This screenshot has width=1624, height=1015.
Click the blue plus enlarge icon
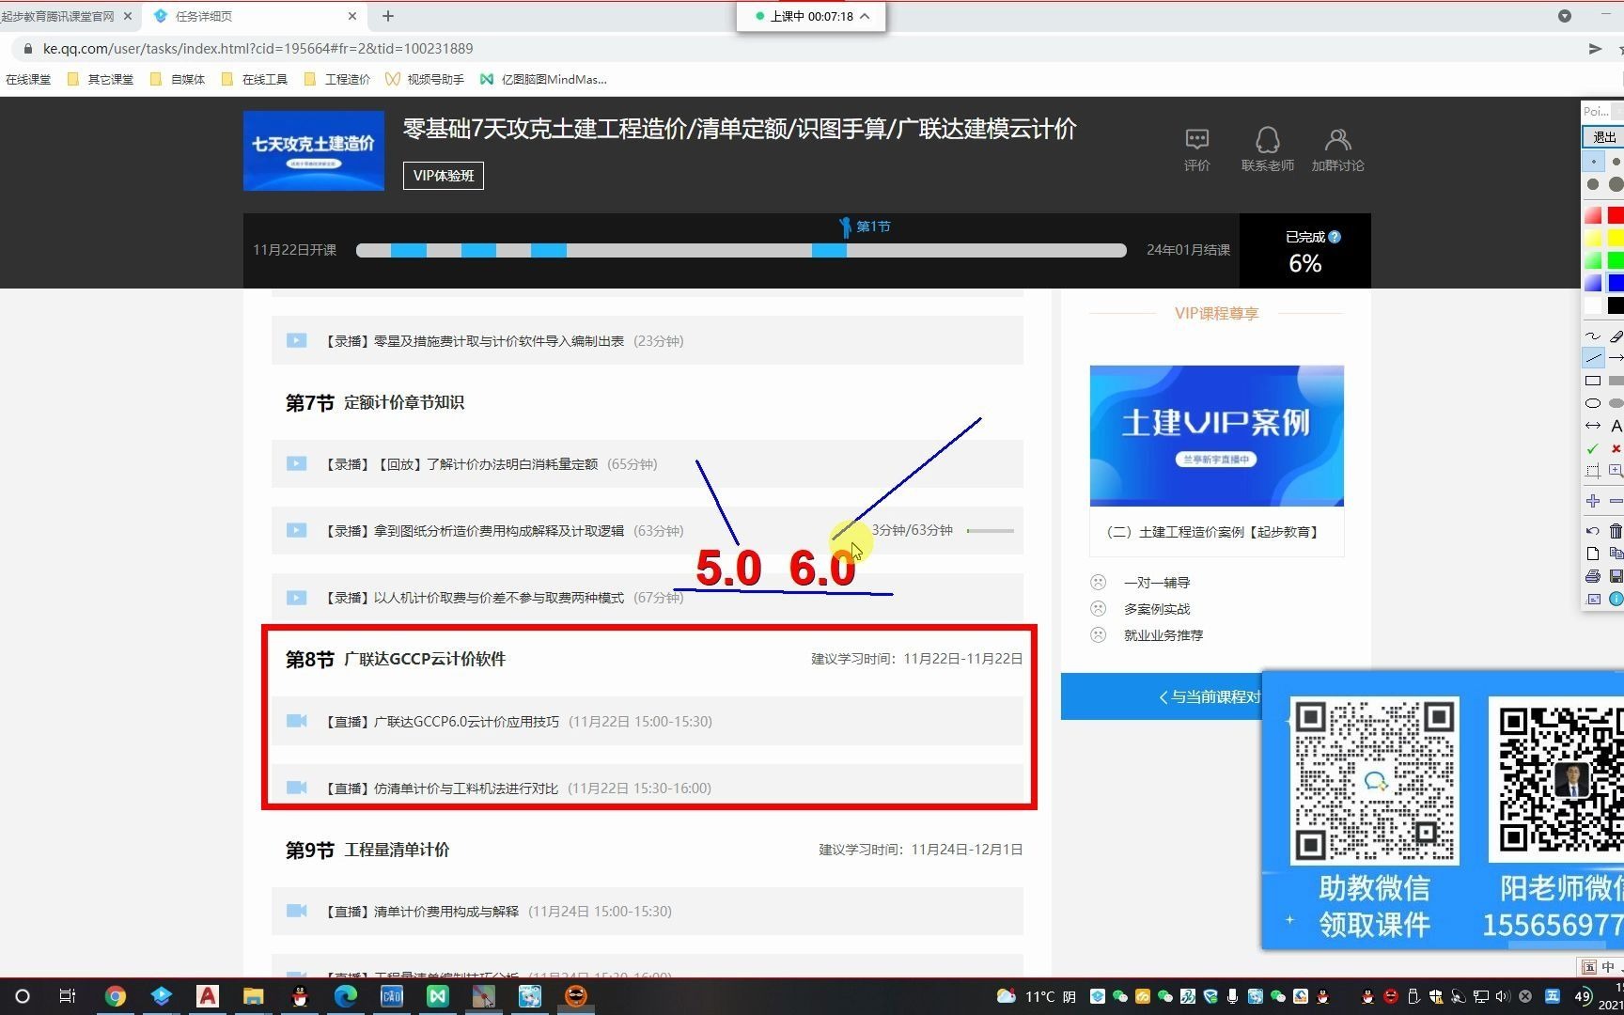click(1593, 501)
